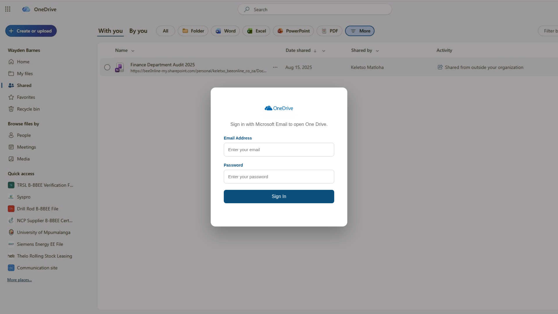The width and height of the screenshot is (558, 314).
Task: Click the Meetings calendar icon
Action: click(11, 147)
